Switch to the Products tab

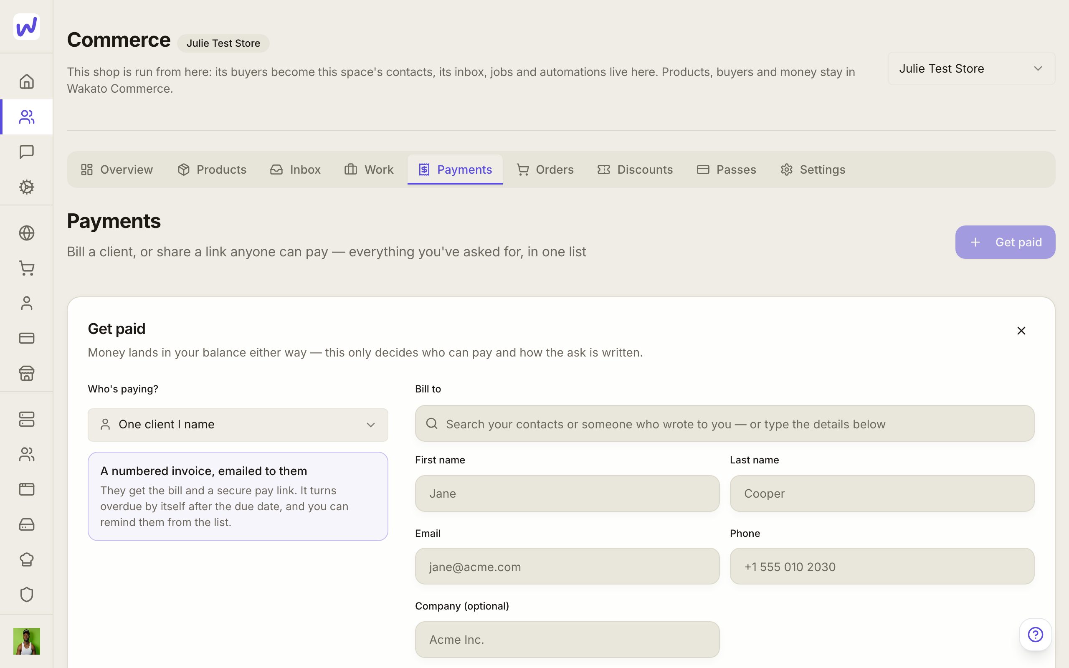pos(212,170)
